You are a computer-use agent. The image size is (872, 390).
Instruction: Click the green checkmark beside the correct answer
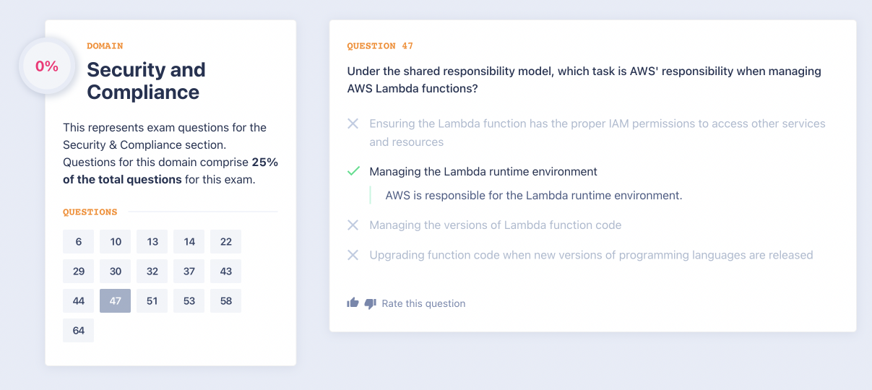[353, 171]
